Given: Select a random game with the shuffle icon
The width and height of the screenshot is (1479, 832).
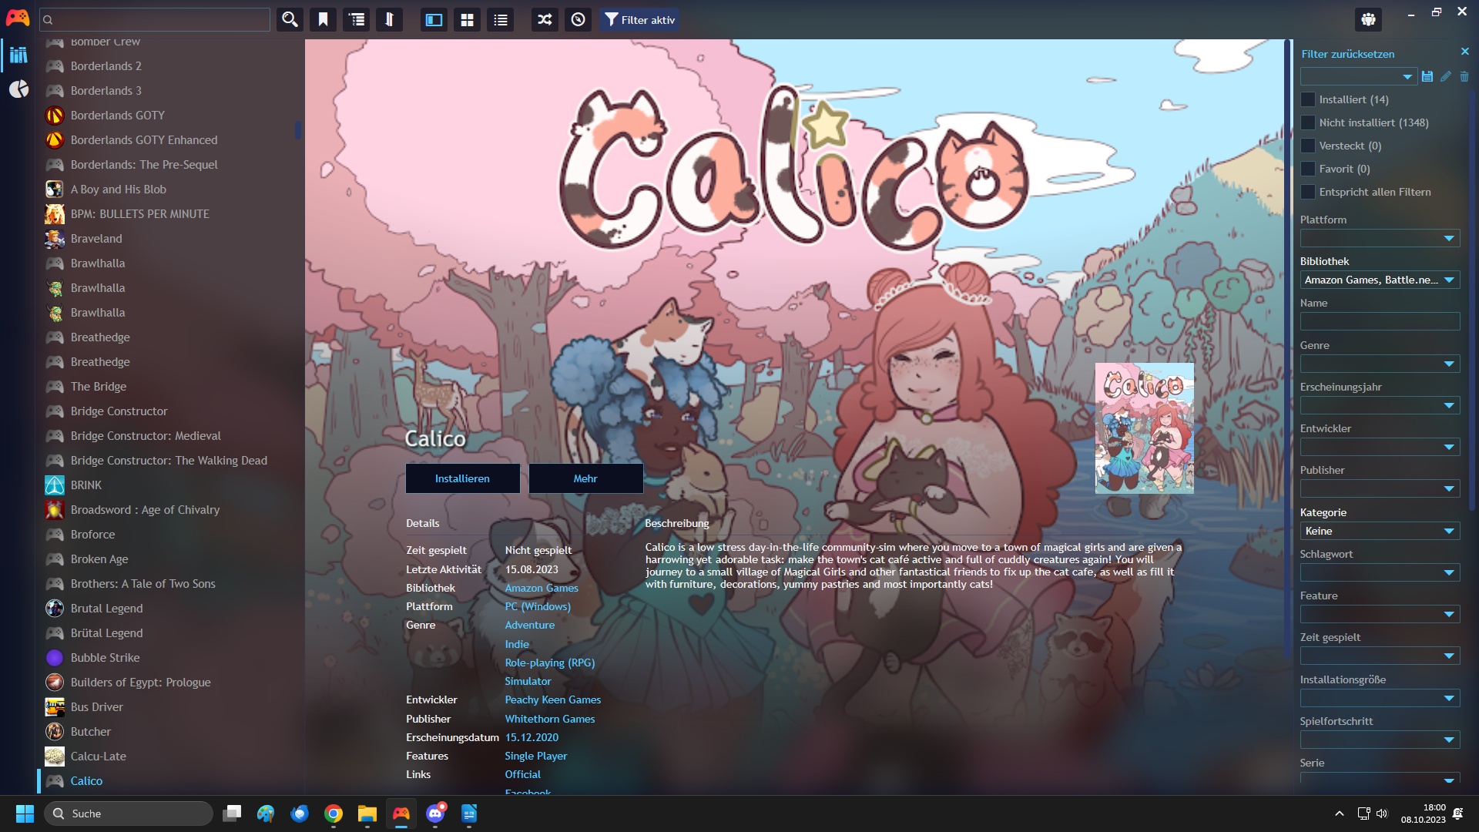Looking at the screenshot, I should click(544, 19).
